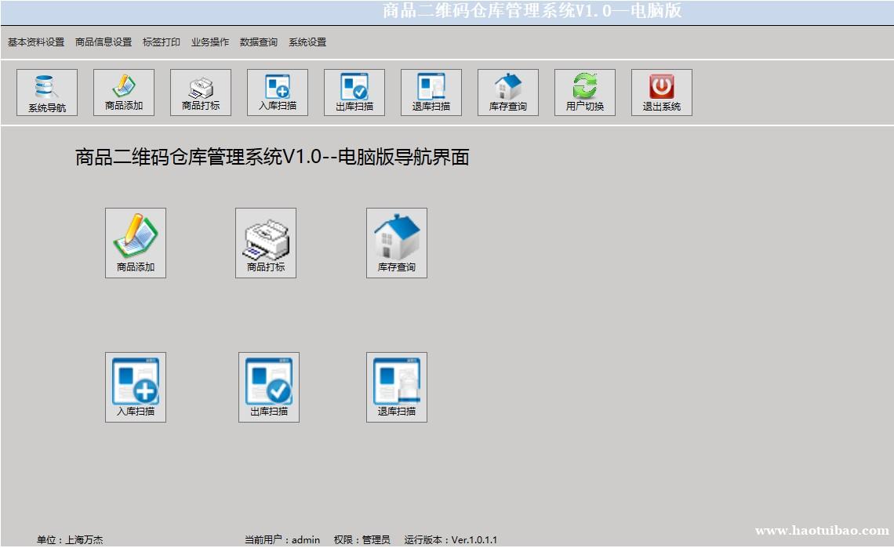Launch the large 入库扫描 navigation tile
The height and width of the screenshot is (548, 894).
[x=136, y=387]
